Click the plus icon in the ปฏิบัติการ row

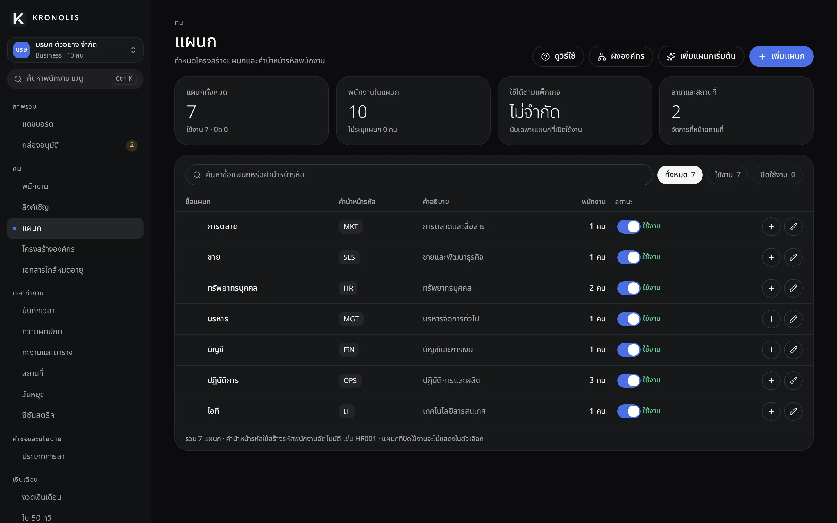(x=771, y=381)
